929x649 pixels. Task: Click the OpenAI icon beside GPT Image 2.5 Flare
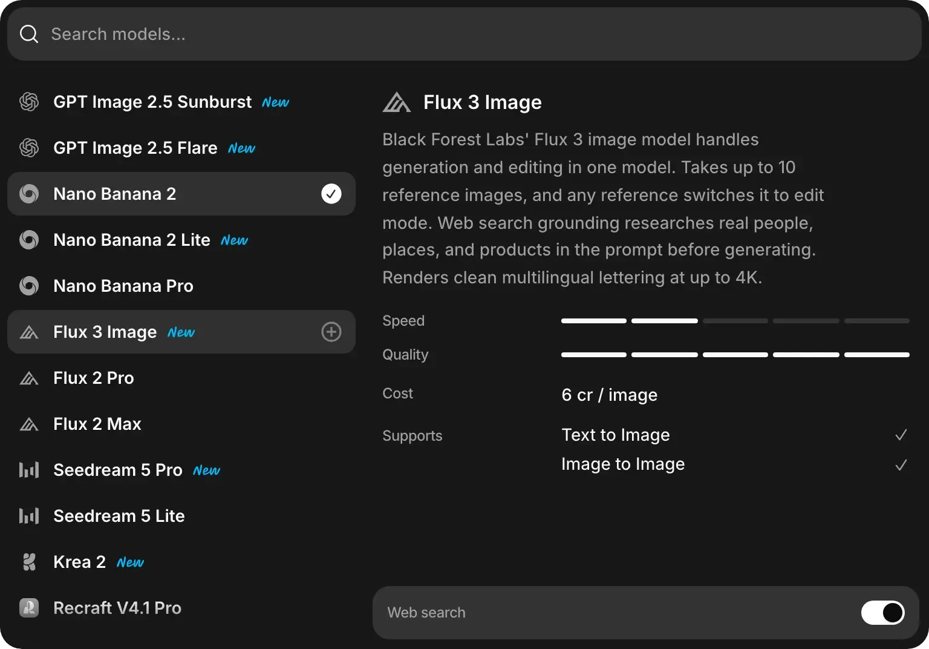(x=29, y=148)
